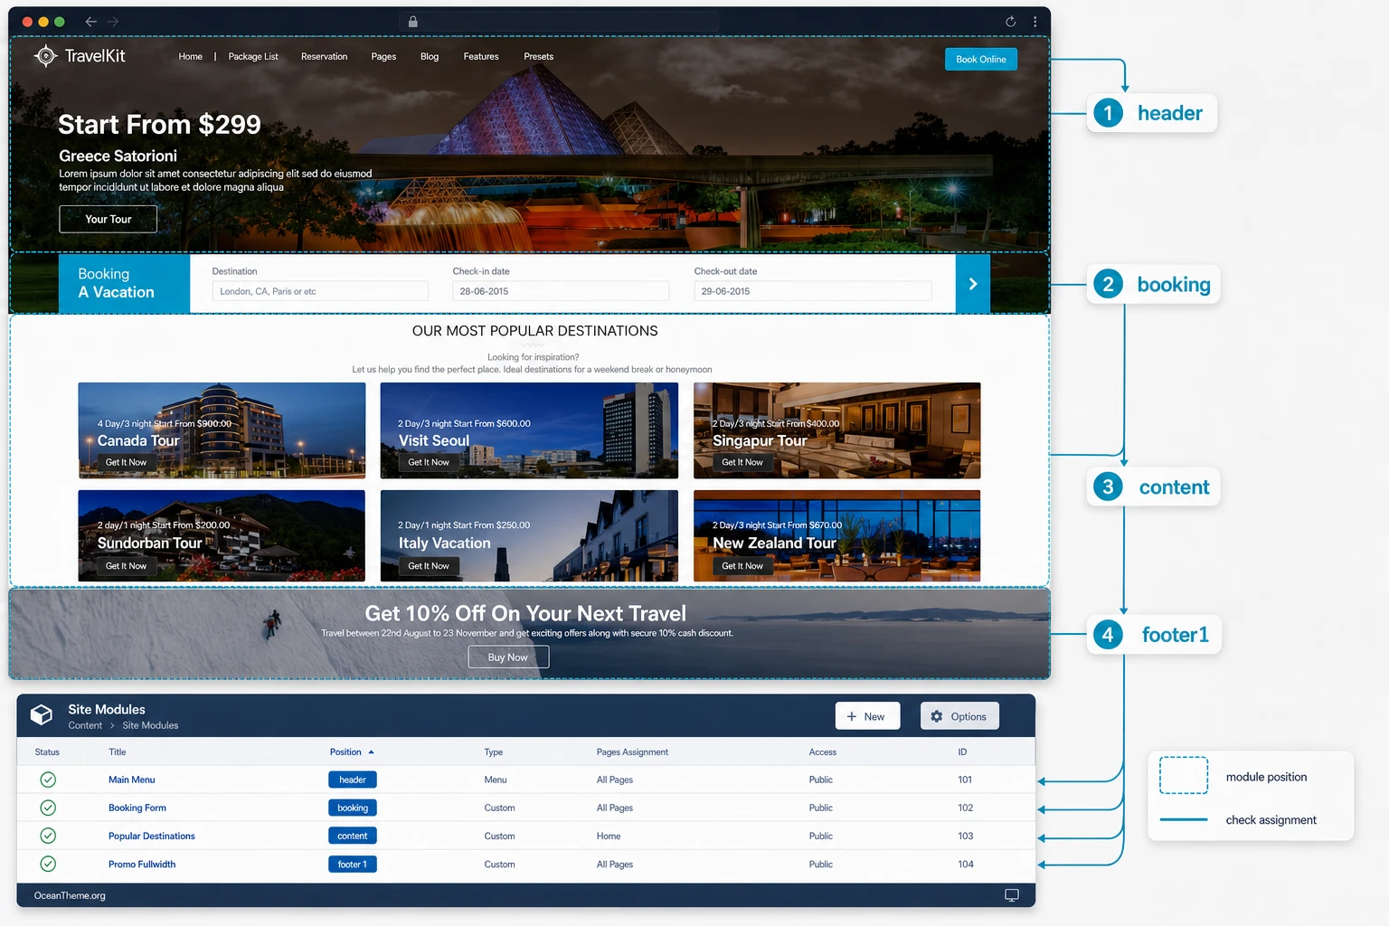Click the Book Online button
The image size is (1389, 926).
981,59
